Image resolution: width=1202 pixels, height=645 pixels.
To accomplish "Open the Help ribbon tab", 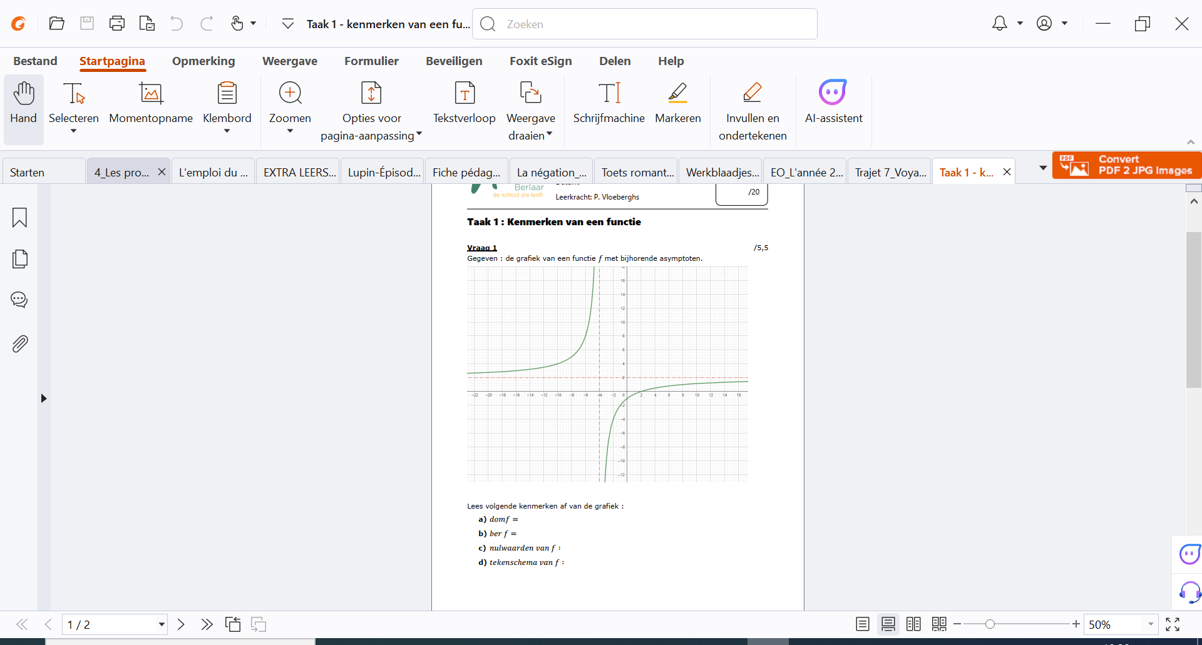I will coord(670,61).
